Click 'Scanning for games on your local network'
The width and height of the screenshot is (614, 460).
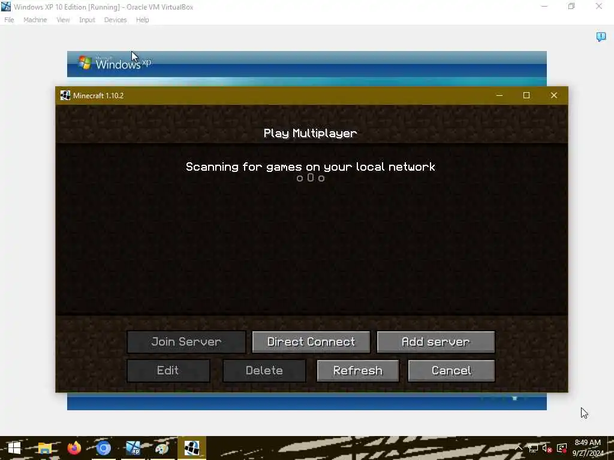coord(311,167)
